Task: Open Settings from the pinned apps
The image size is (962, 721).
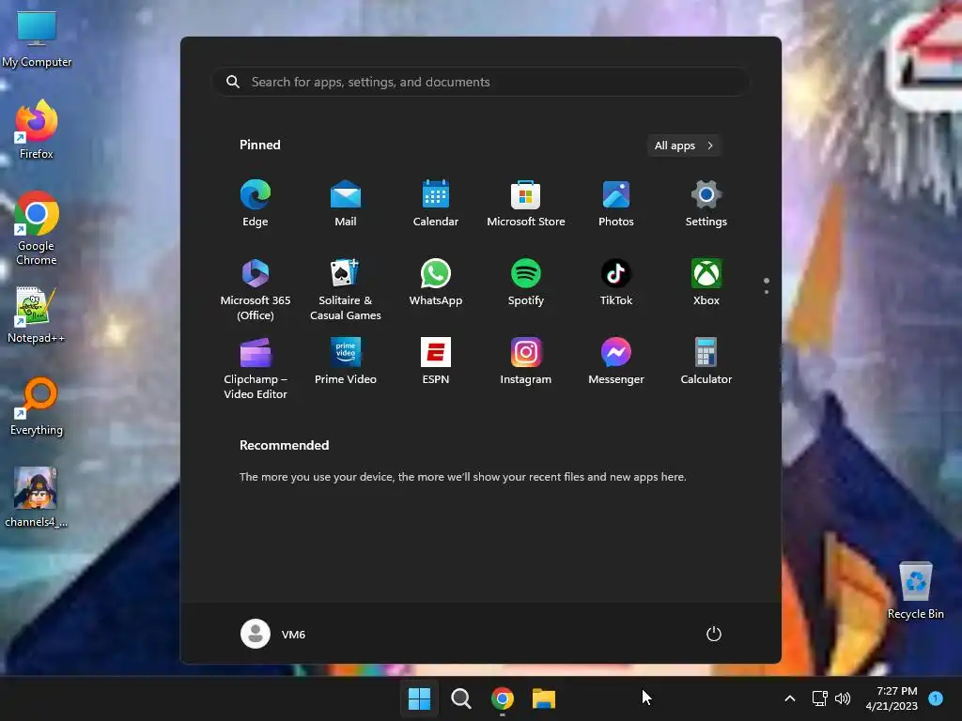Action: point(706,204)
